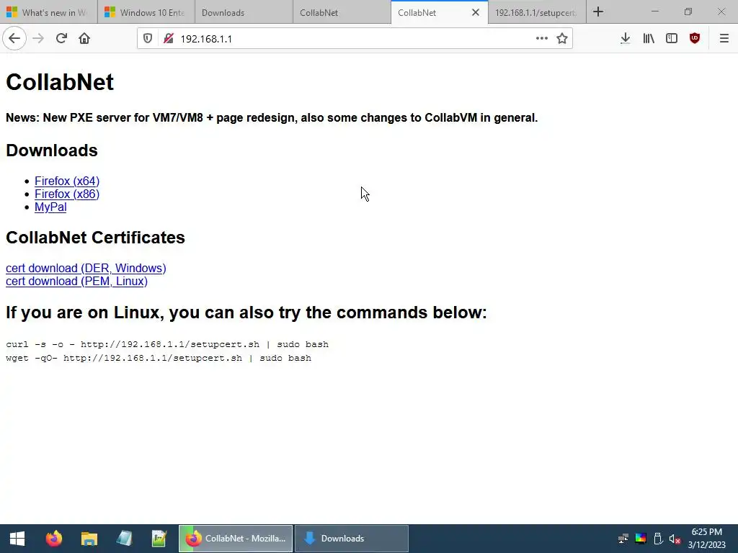
Task: Download Firefox (x86) link
Action: click(67, 194)
